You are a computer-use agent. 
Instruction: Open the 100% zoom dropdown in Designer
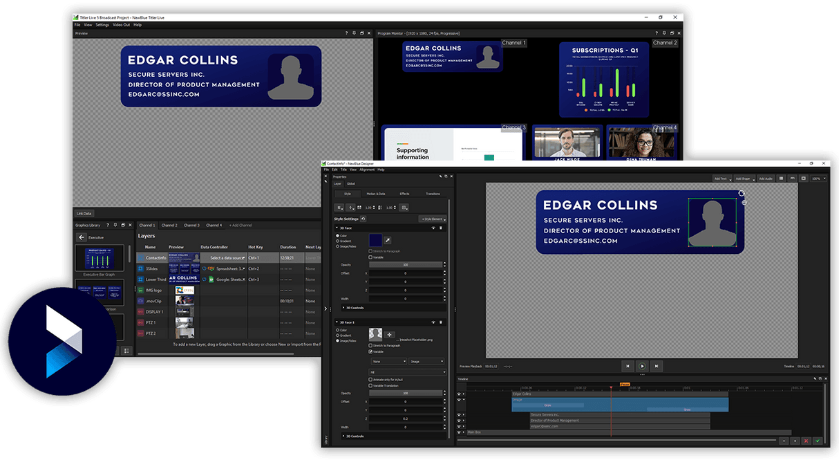click(818, 178)
